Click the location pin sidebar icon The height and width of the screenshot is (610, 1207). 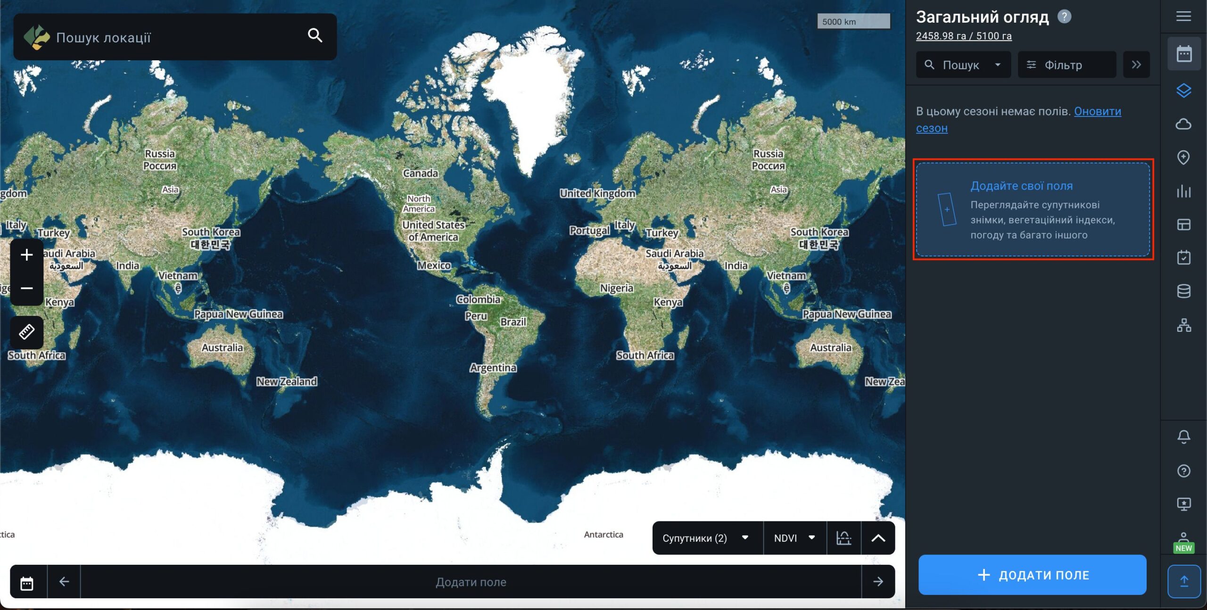[1183, 157]
